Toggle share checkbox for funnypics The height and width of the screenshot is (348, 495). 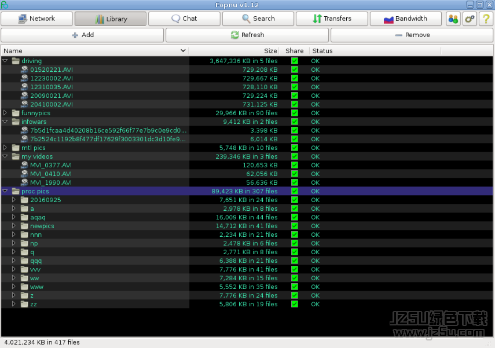point(295,113)
